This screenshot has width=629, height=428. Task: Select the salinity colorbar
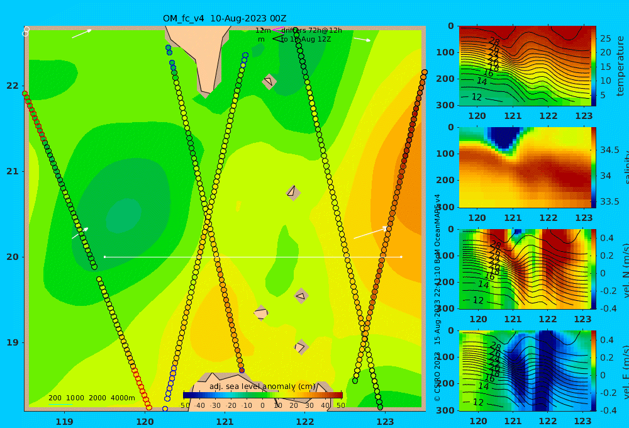tap(594, 167)
